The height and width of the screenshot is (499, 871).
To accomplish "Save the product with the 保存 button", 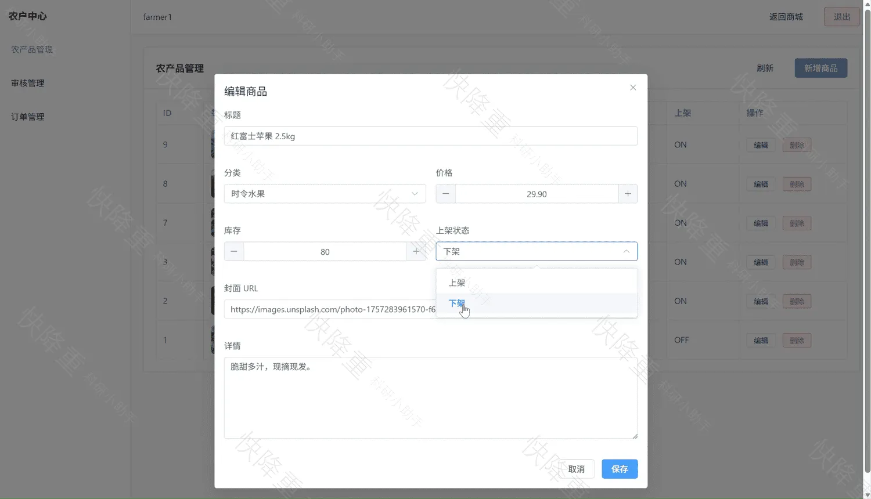I will (620, 469).
